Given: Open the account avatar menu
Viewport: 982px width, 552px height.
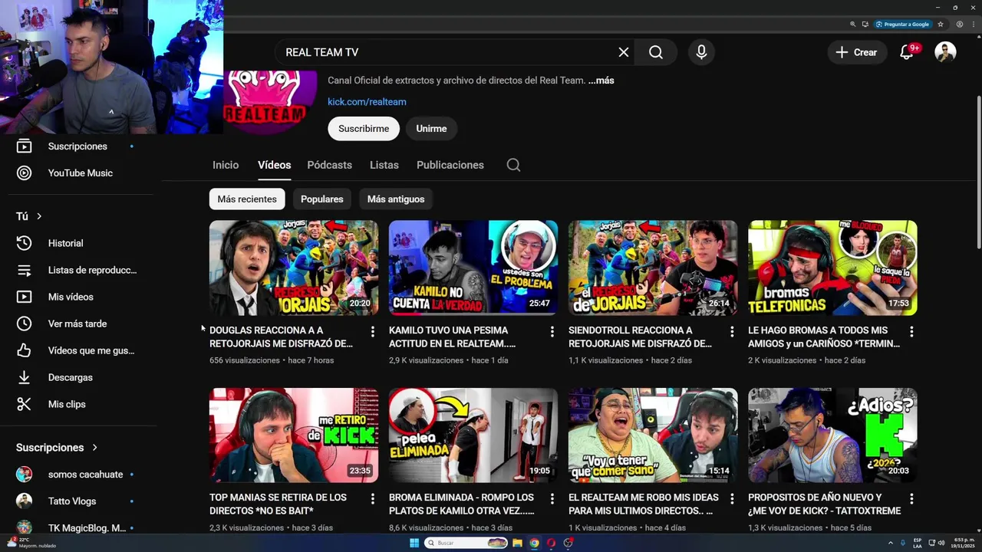Looking at the screenshot, I should (x=945, y=52).
